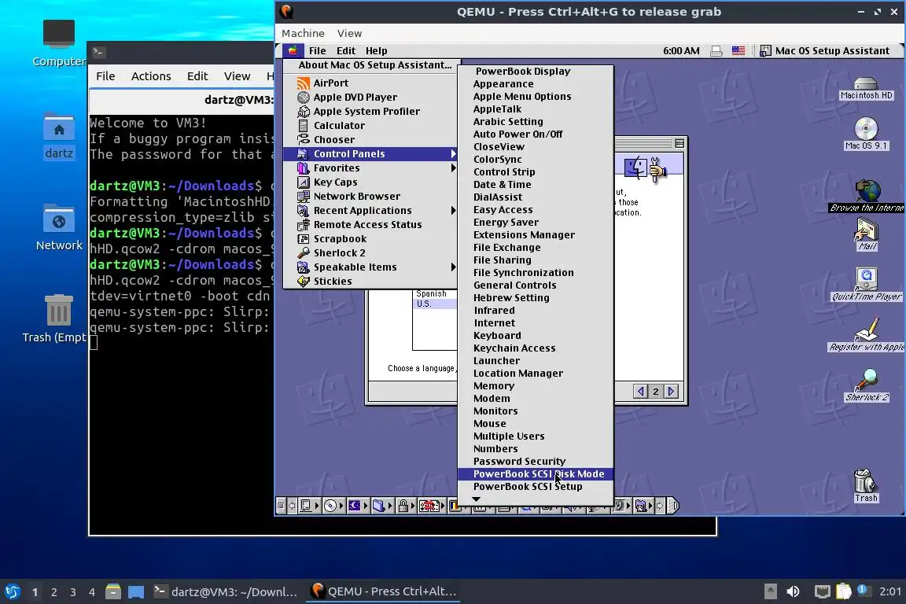
Task: Open the Mac OS Help menu
Action: coord(376,51)
